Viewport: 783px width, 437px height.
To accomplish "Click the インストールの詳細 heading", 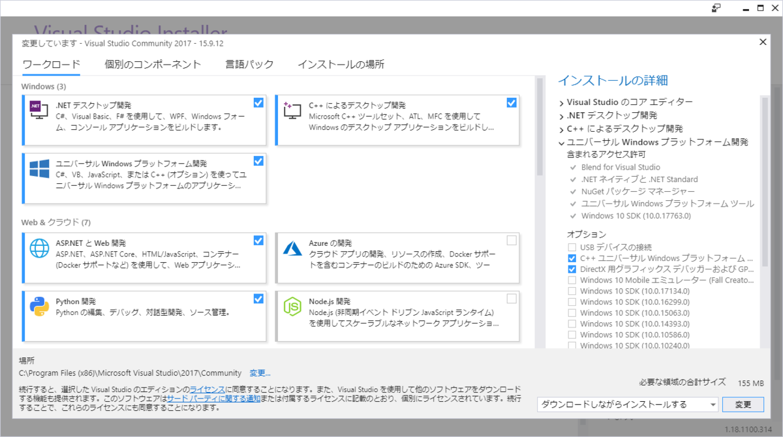I will 613,81.
